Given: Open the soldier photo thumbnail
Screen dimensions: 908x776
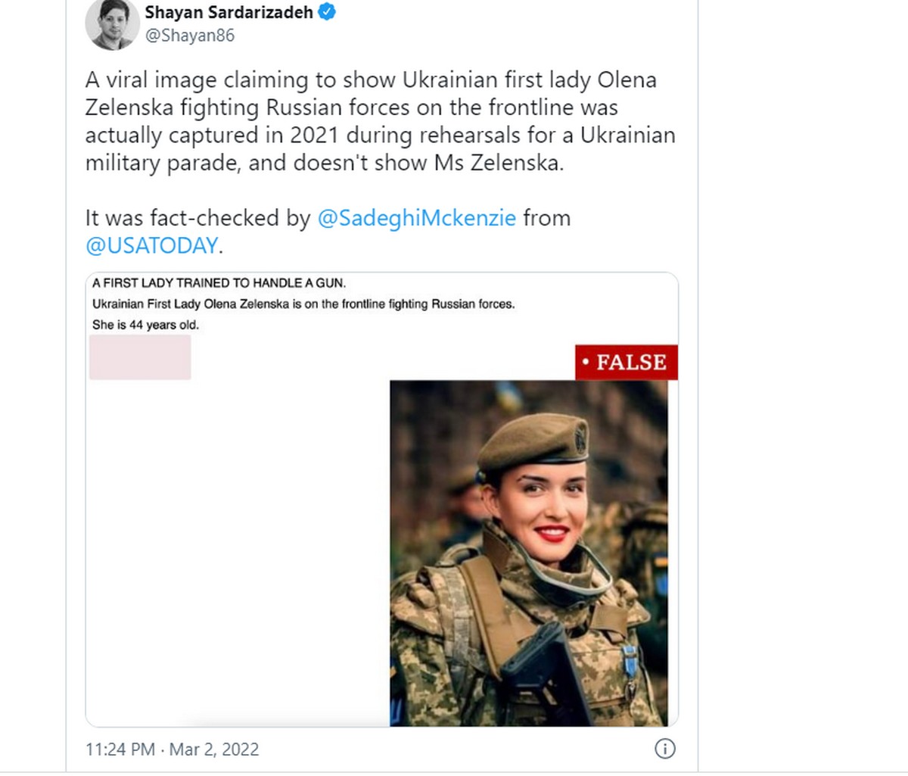Looking at the screenshot, I should pos(528,553).
